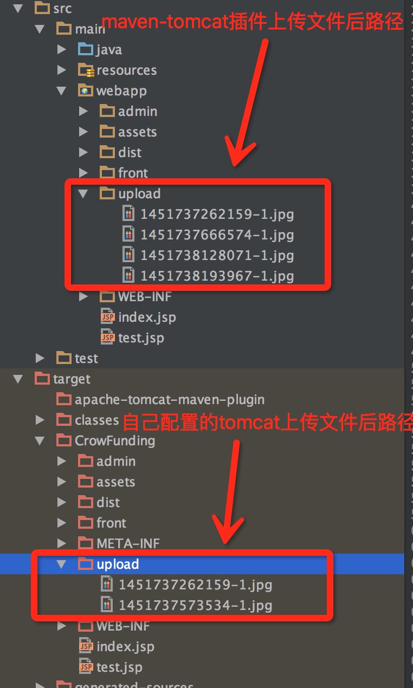The width and height of the screenshot is (413, 688).
Task: Click image icon of 1451738128071-1.jpg
Action: pyautogui.click(x=128, y=255)
